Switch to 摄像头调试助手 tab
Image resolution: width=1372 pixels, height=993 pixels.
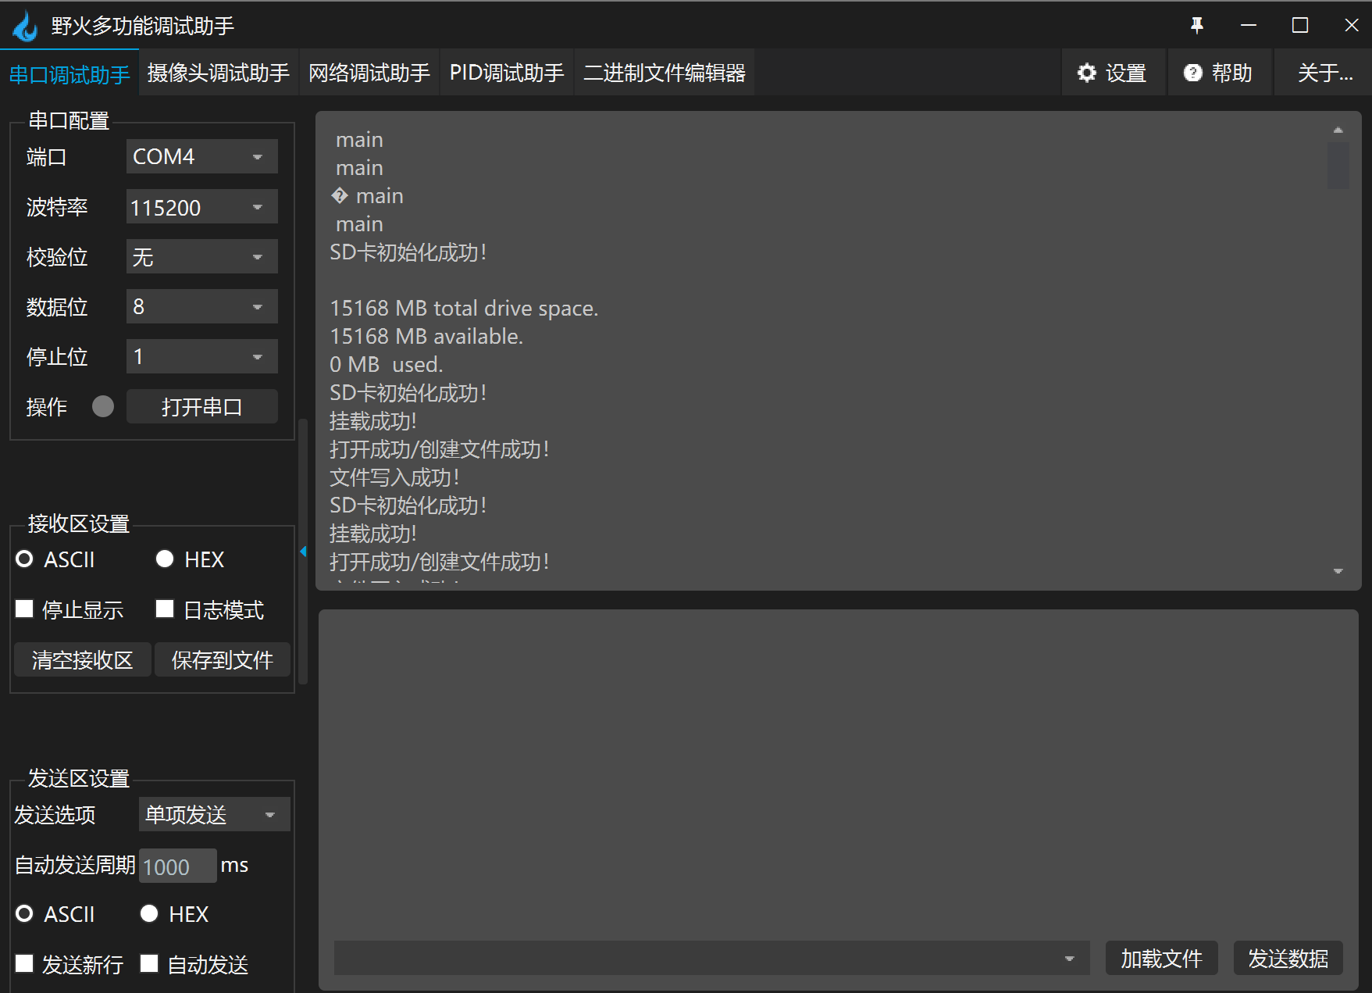click(218, 72)
